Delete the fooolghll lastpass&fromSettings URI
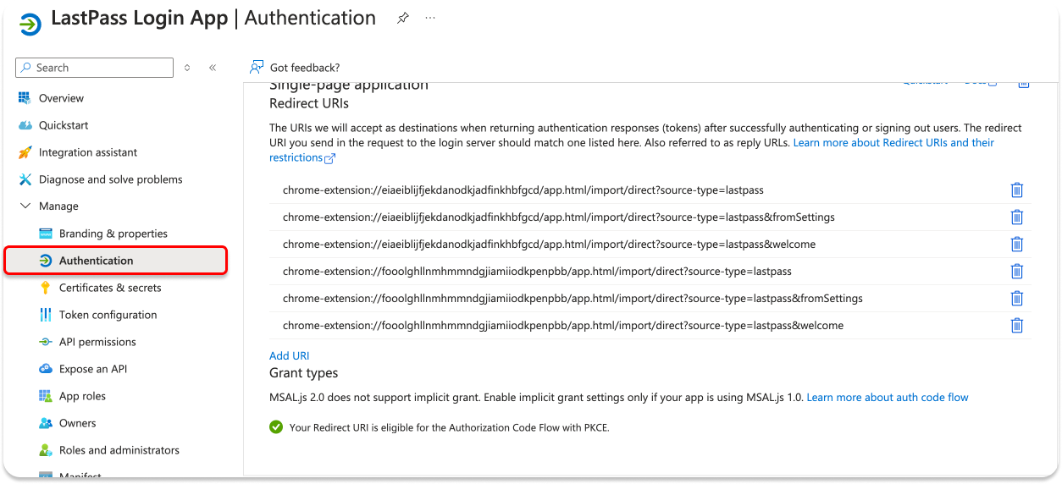The width and height of the screenshot is (1062, 484). click(x=1017, y=299)
